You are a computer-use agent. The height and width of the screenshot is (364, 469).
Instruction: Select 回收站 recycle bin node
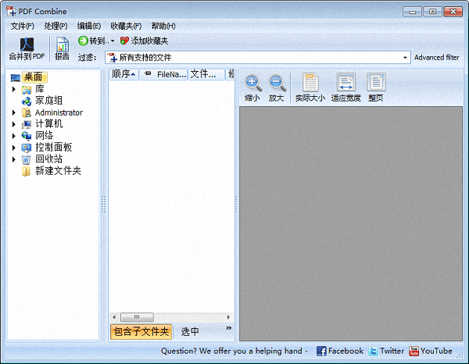pos(48,159)
